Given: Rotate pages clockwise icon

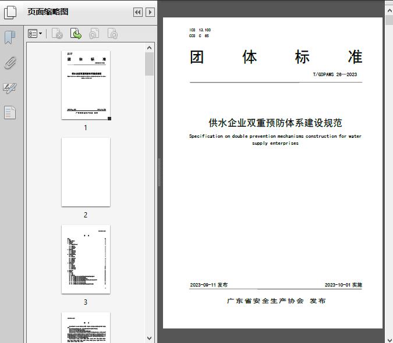Looking at the screenshot, I should pos(112,34).
